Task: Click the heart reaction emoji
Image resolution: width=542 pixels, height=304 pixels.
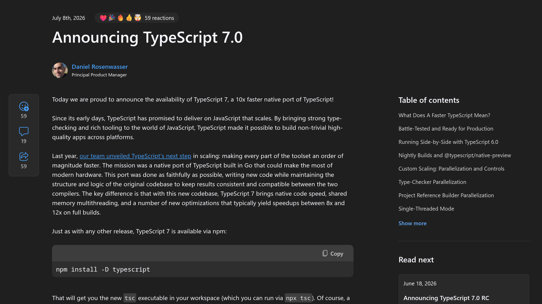Action: coord(103,18)
